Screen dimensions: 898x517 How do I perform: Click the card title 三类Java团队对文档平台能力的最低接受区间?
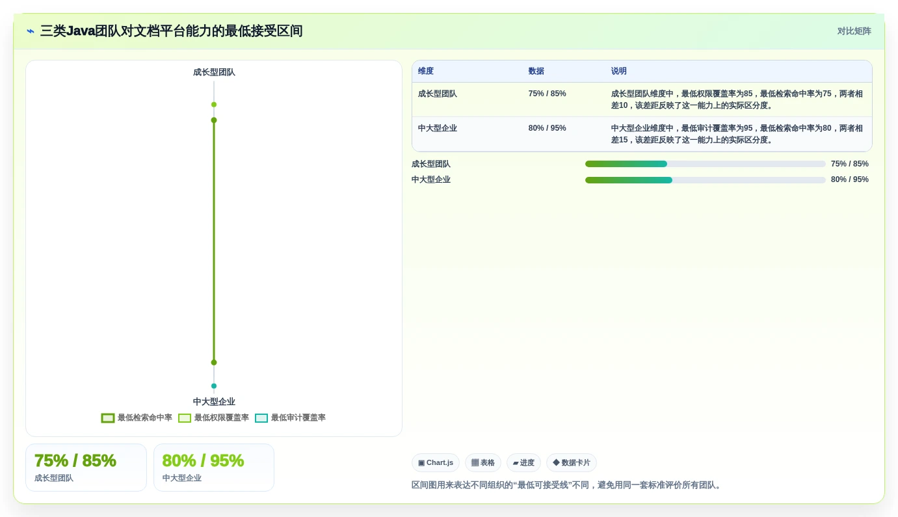click(172, 31)
